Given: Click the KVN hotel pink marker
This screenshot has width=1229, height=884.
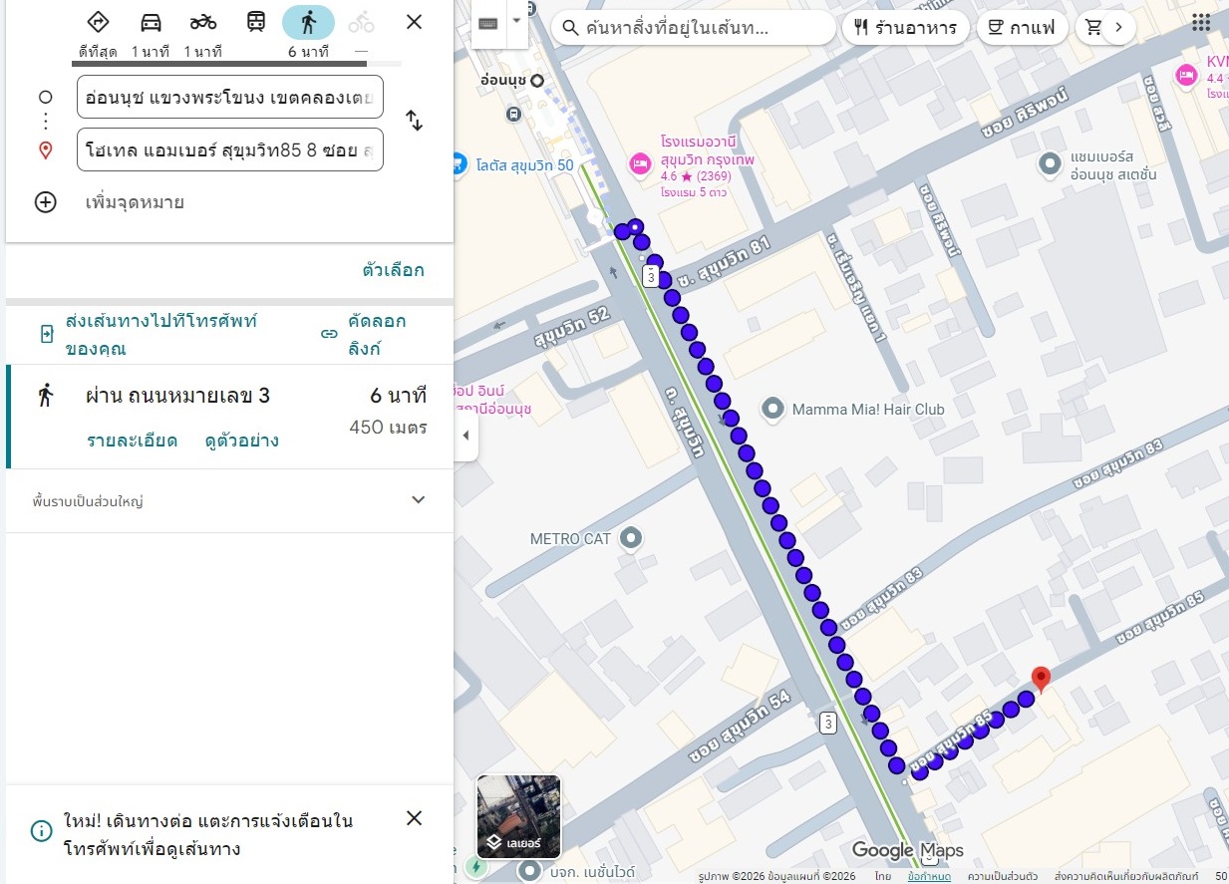Looking at the screenshot, I should pos(1186,75).
